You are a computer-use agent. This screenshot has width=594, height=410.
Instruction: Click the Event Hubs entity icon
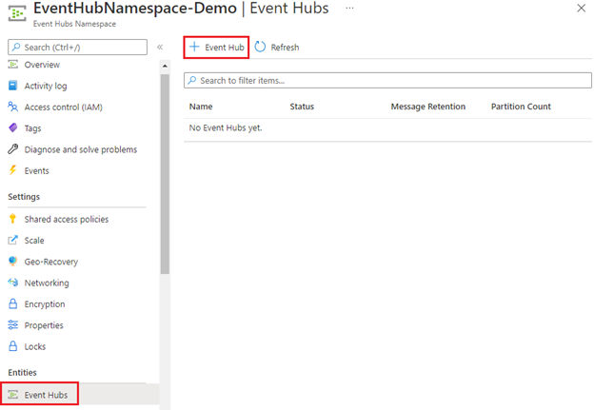point(13,395)
